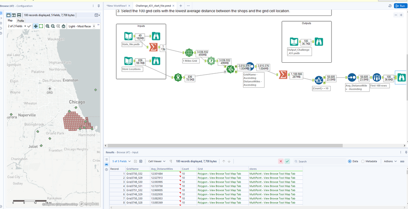Zoom out on the map

[x=53, y=26]
